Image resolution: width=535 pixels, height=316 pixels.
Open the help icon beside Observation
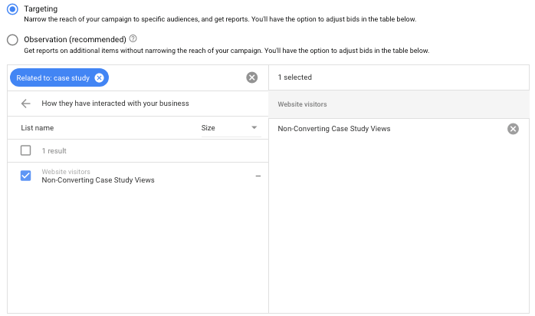coord(133,38)
